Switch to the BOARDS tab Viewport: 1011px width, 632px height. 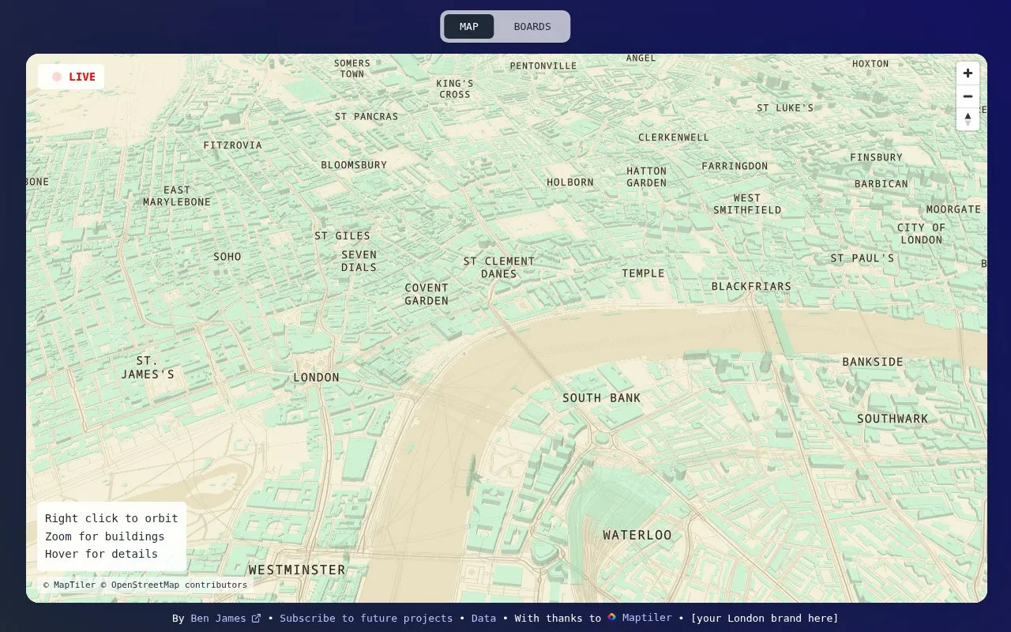tap(532, 26)
